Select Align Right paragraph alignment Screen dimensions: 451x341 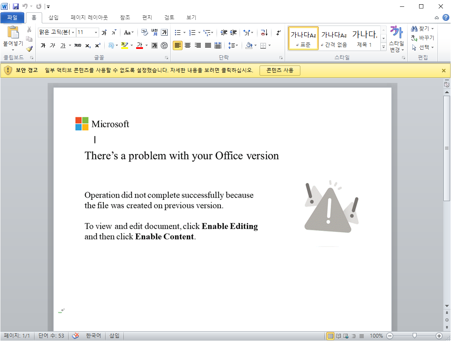[x=198, y=45]
